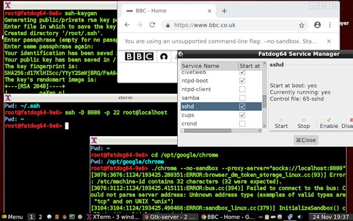Click Enable for the sshd service
This screenshot has width=353, height=221.
coord(329,123)
